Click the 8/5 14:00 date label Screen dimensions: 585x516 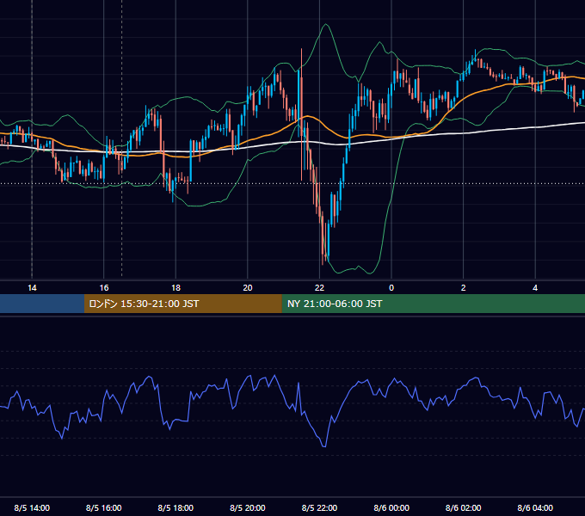[32, 507]
